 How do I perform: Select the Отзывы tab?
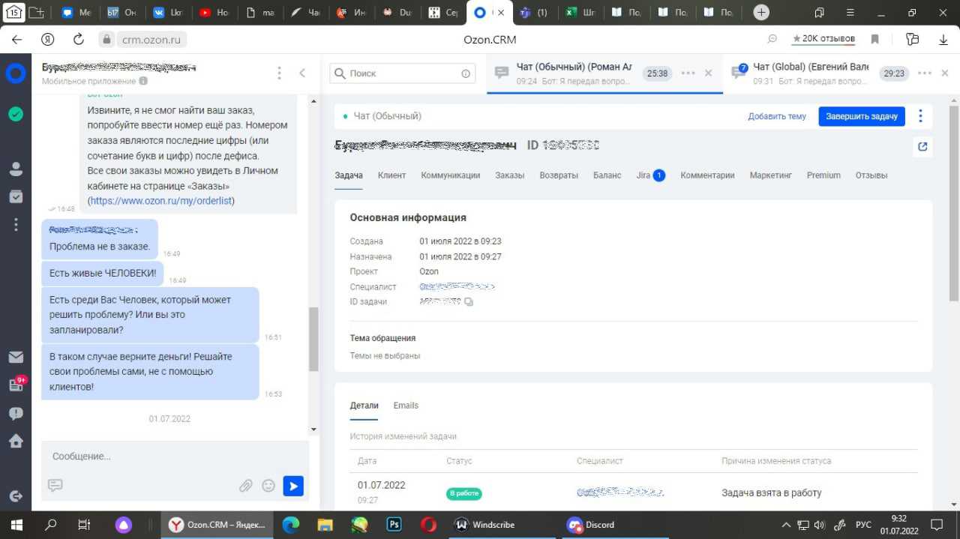coord(871,175)
